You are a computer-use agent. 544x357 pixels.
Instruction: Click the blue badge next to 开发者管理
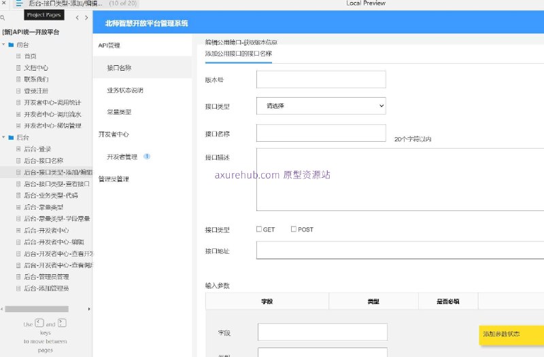pos(147,157)
